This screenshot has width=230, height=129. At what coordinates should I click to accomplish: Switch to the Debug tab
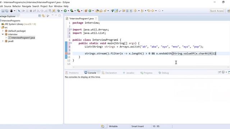164,73
